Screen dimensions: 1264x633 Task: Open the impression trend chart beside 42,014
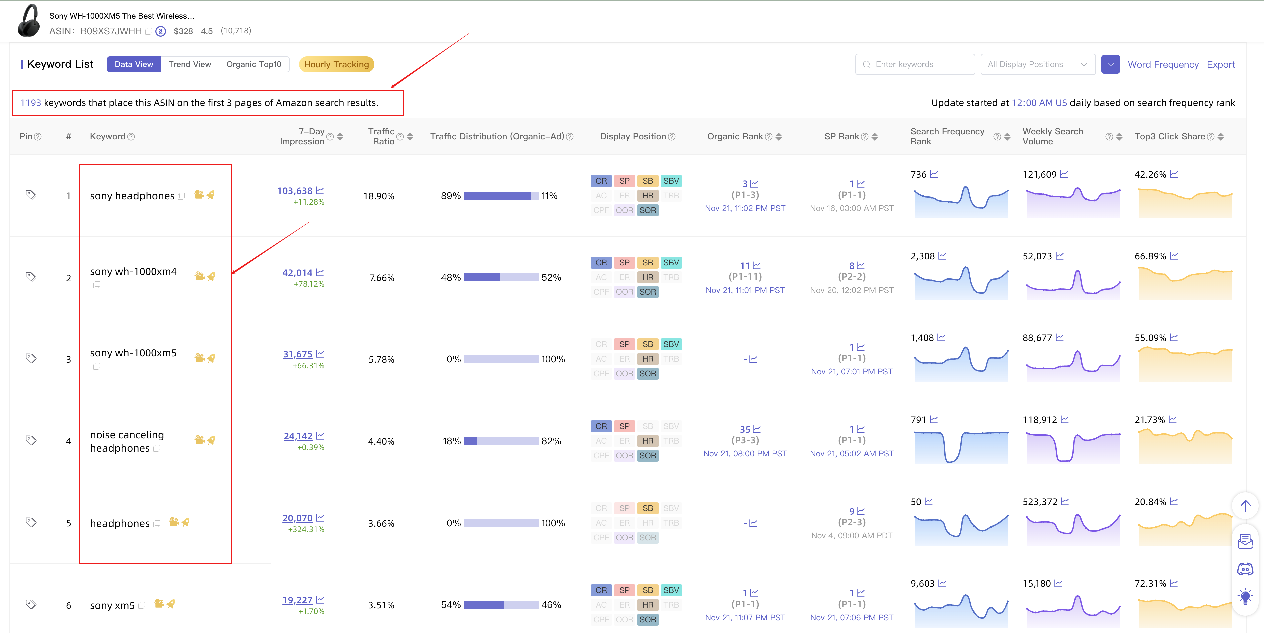320,272
